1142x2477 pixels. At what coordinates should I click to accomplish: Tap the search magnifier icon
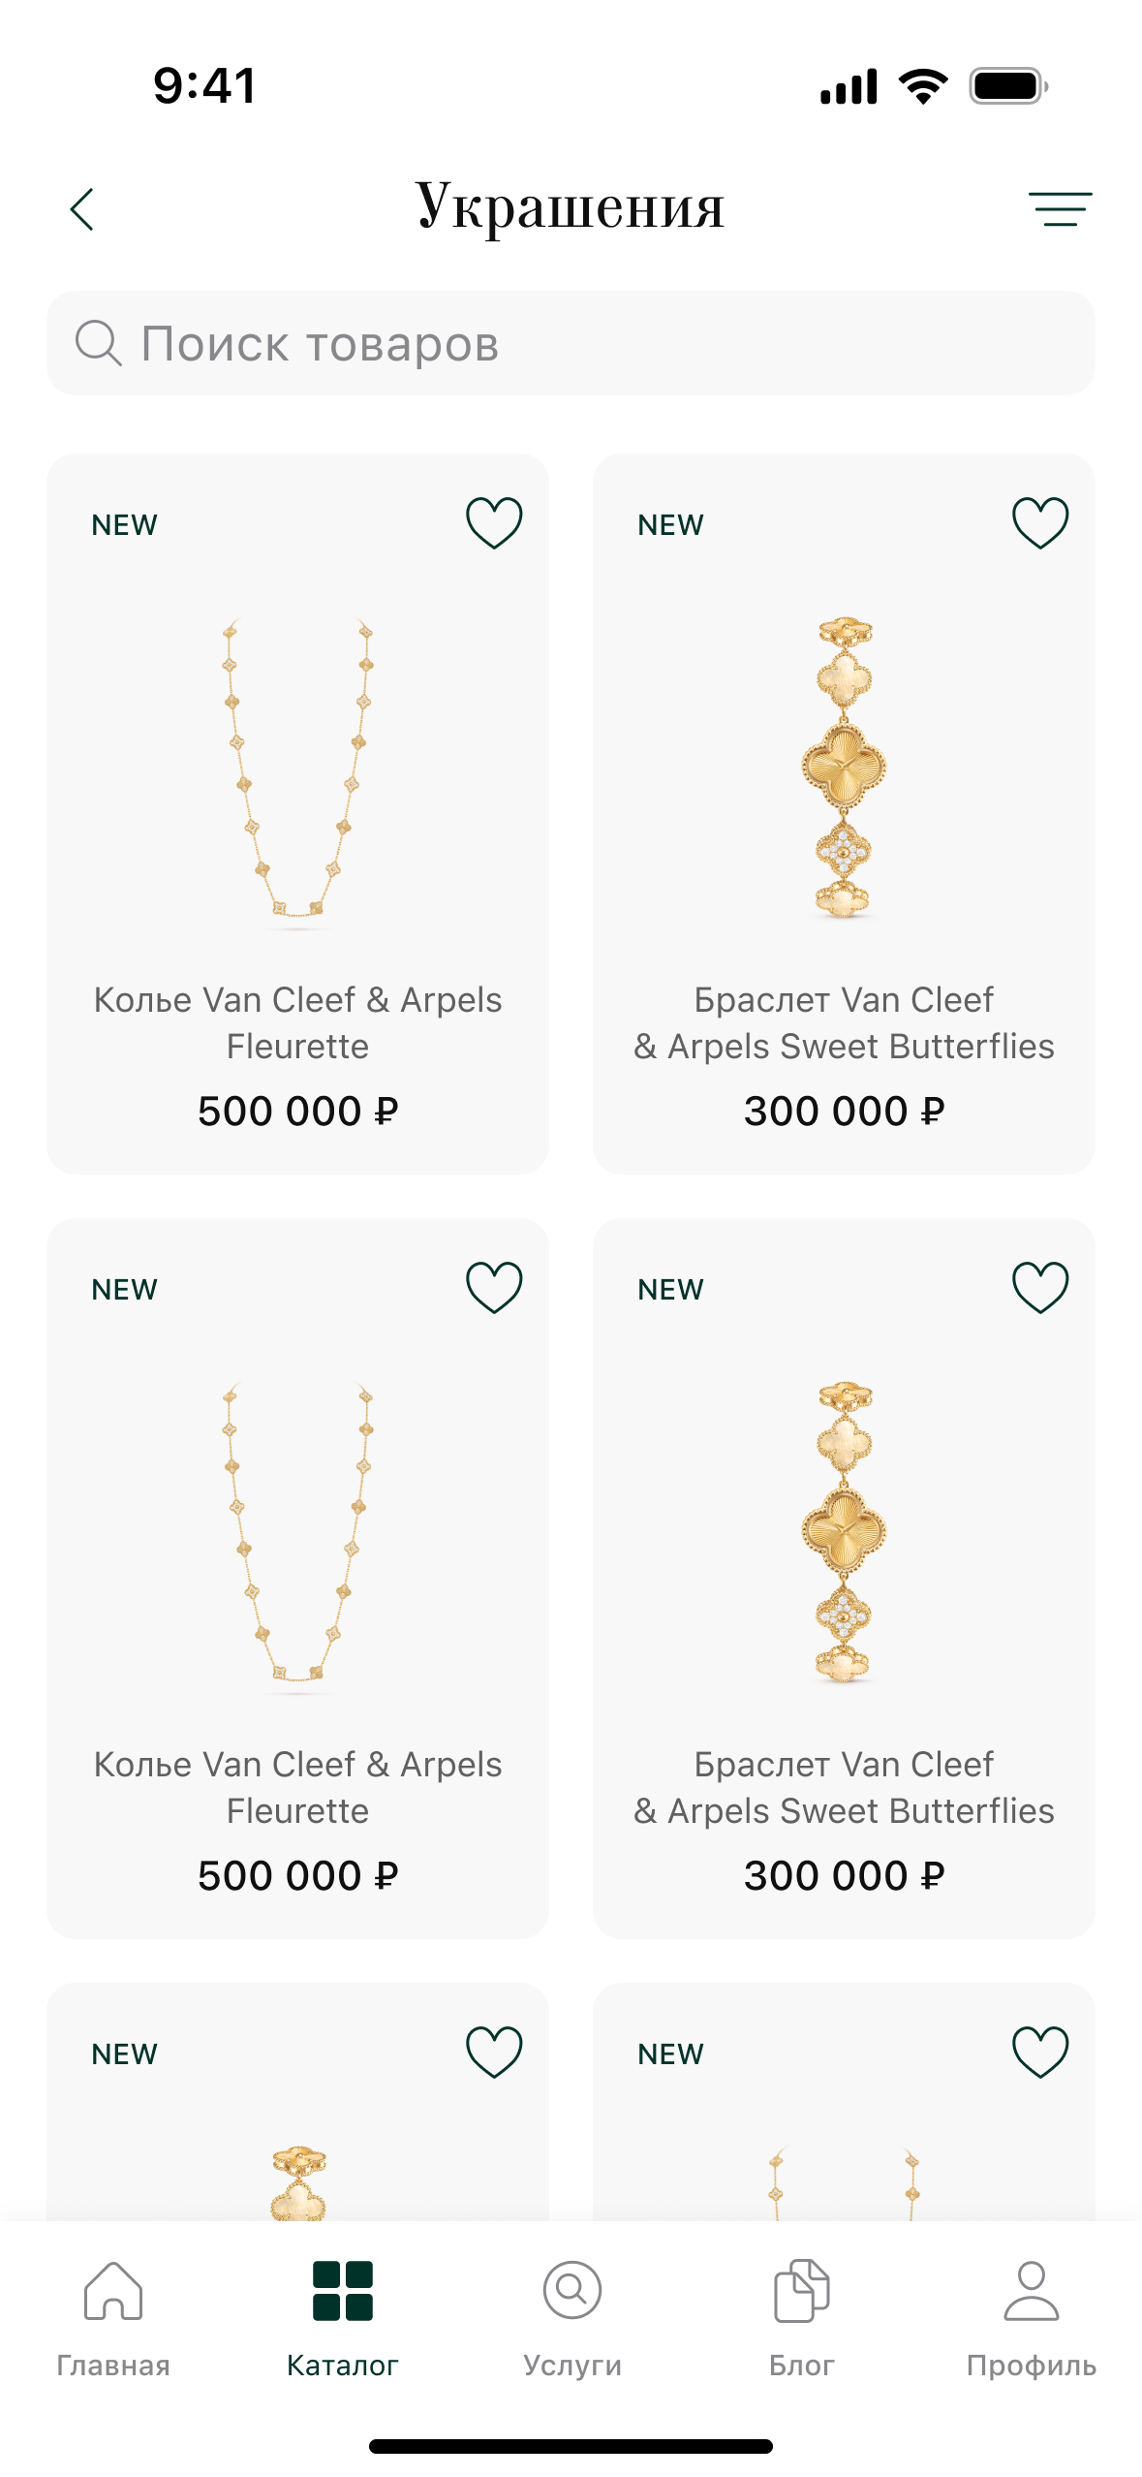(99, 343)
